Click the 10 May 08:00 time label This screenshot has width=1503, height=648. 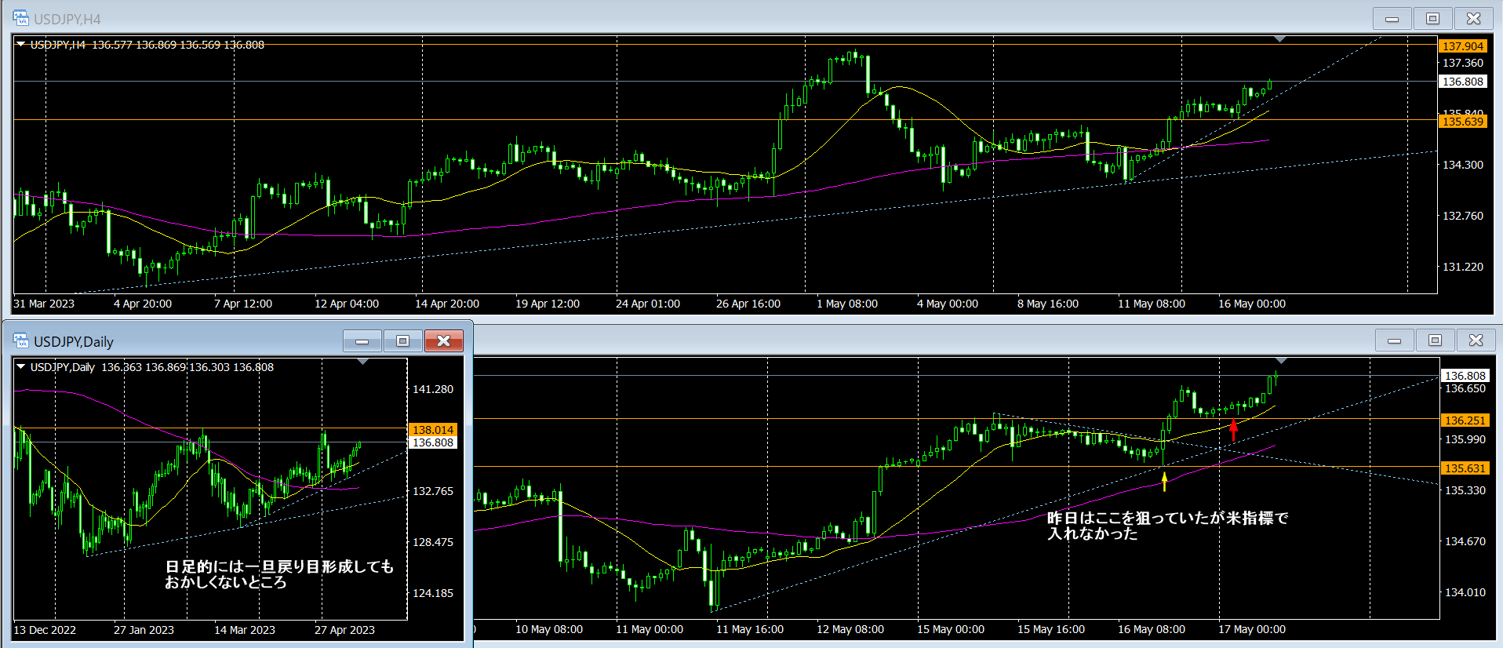[x=549, y=629]
